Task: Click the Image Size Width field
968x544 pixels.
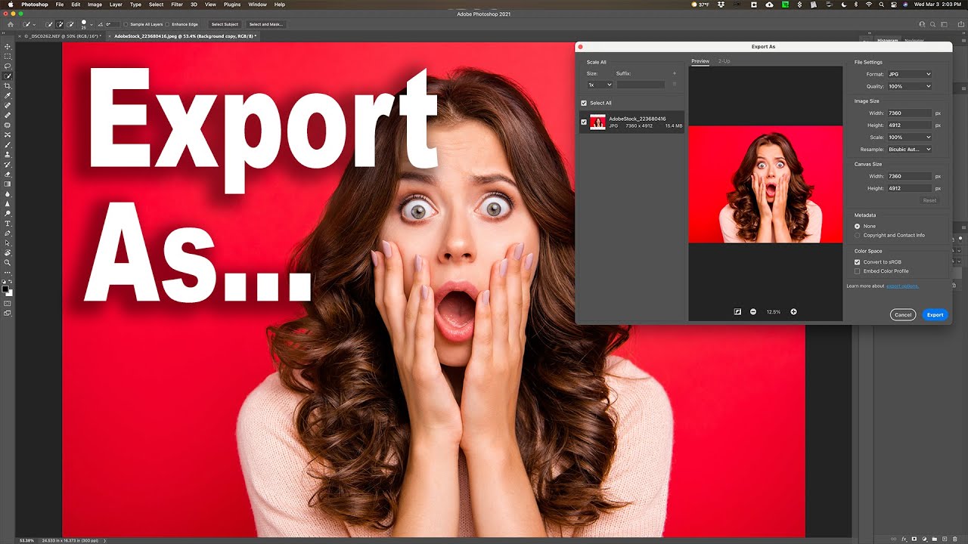Action: [x=909, y=113]
